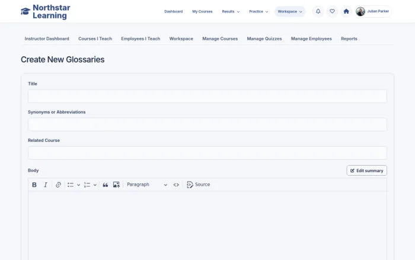The height and width of the screenshot is (260, 415).
Task: Open the Reports tab
Action: point(349,39)
